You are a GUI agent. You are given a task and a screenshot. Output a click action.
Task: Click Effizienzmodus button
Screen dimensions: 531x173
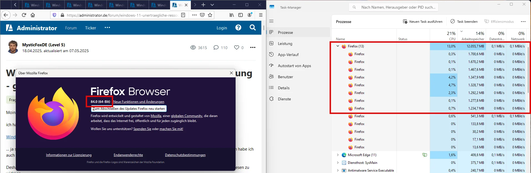(x=499, y=21)
